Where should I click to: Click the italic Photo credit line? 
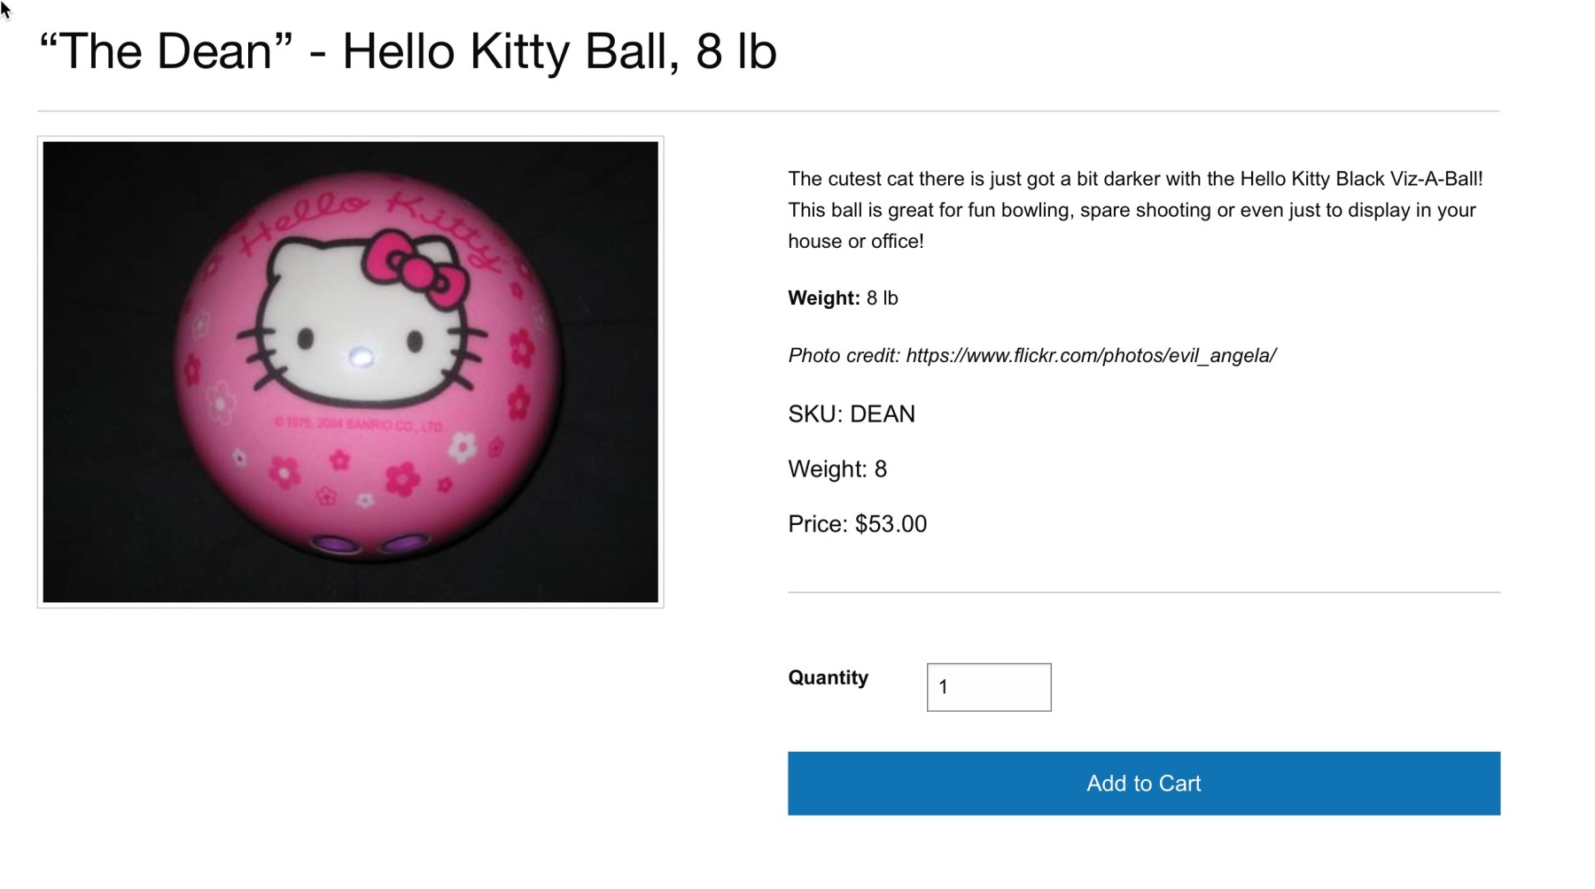point(1031,355)
